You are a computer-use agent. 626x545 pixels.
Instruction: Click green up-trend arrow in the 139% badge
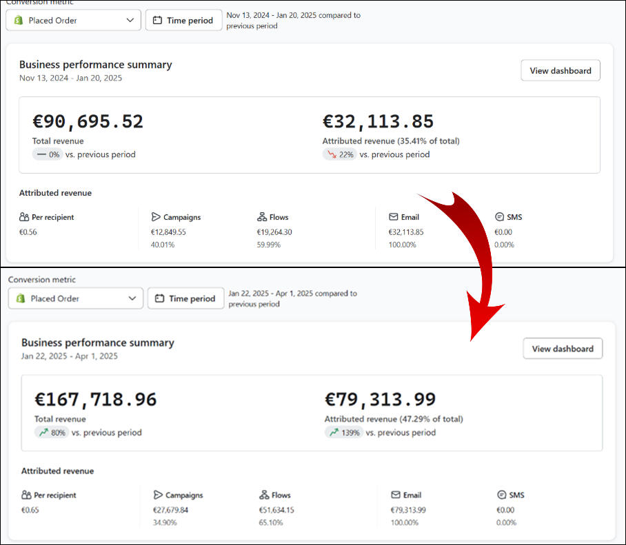334,433
